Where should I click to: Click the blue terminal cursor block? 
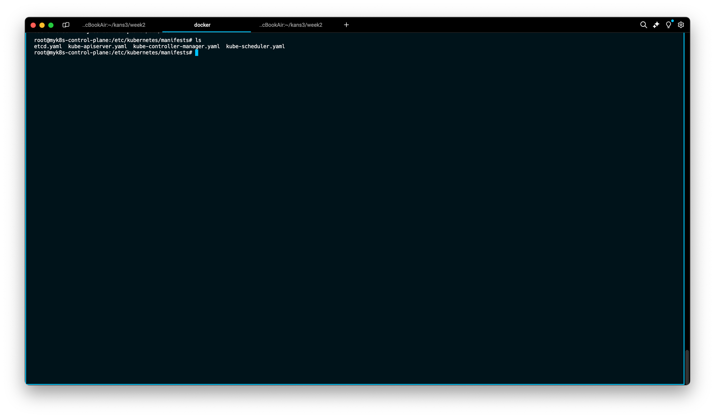[x=197, y=53]
